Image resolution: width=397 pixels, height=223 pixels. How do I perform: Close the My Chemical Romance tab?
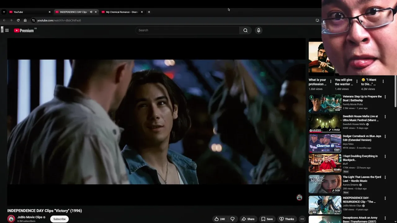[142, 12]
